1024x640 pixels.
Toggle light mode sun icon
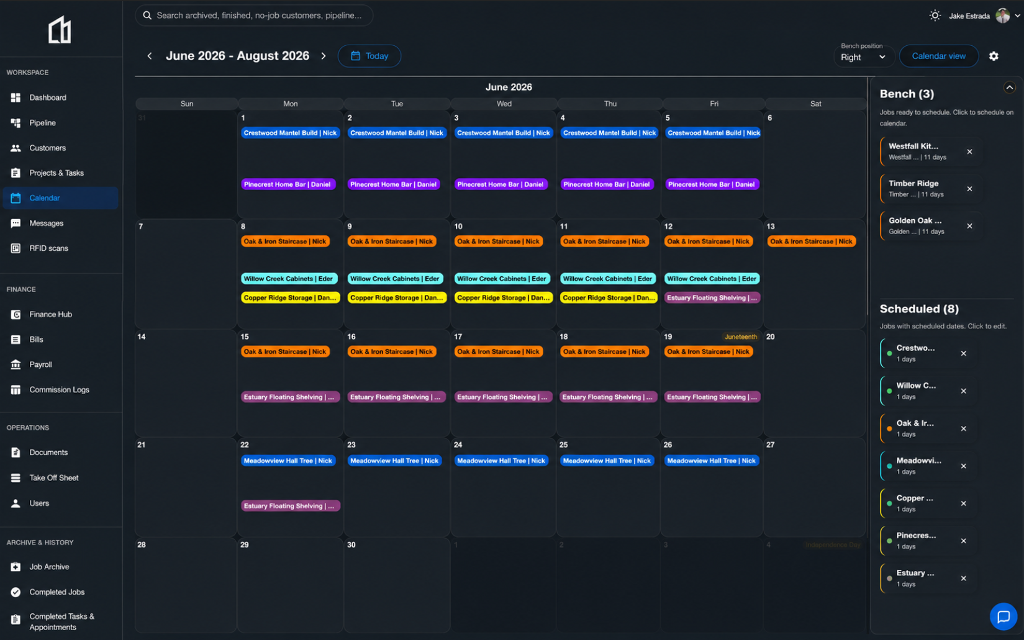point(935,16)
